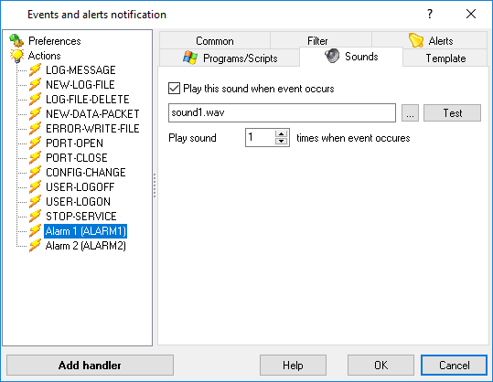Image resolution: width=493 pixels, height=382 pixels.
Task: Click the lightning icon beside NEW-DATA-PACKET
Action: click(x=35, y=113)
